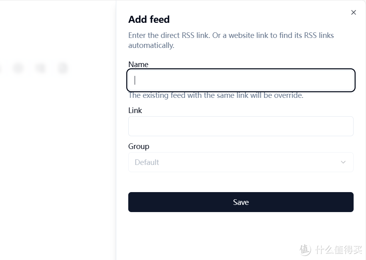Click into the Link text field
366x260 pixels.
[241, 126]
